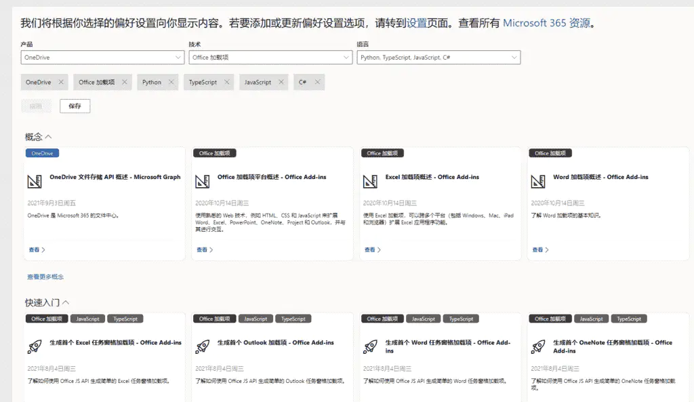Click TypeScript tag on the OneNote 任务窗格 card

pyautogui.click(x=628, y=319)
